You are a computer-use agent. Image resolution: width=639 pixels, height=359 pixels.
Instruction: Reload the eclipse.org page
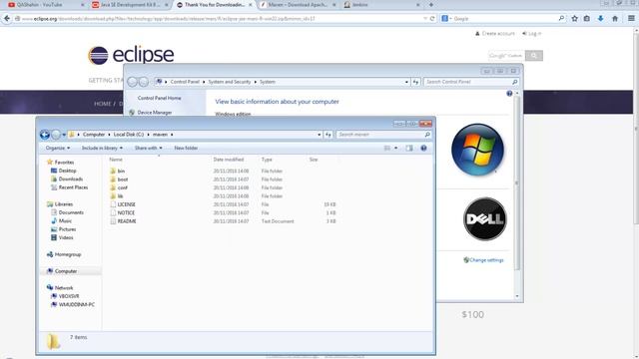coord(432,19)
